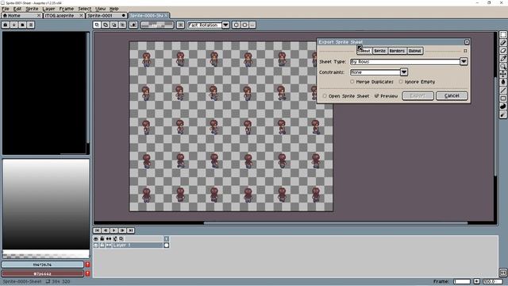Toggle lock for all layers in timeline header

tap(102, 238)
